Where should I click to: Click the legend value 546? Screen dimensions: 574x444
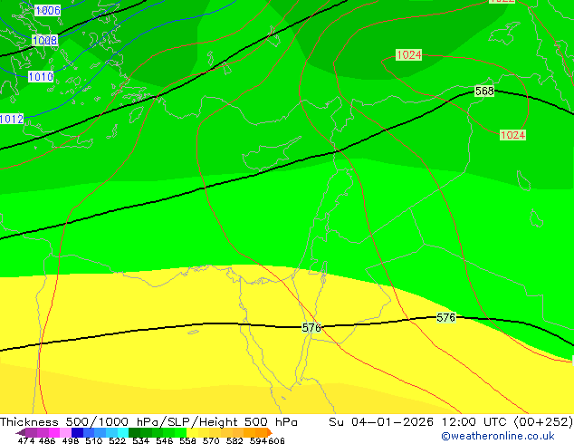pos(165,440)
